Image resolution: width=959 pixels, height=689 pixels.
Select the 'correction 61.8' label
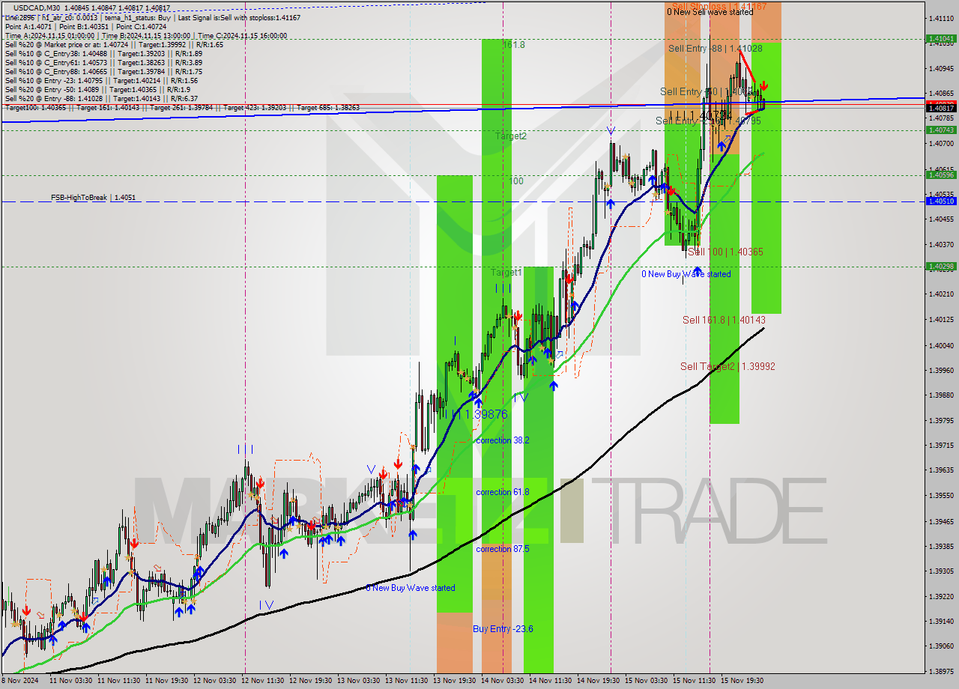(503, 492)
